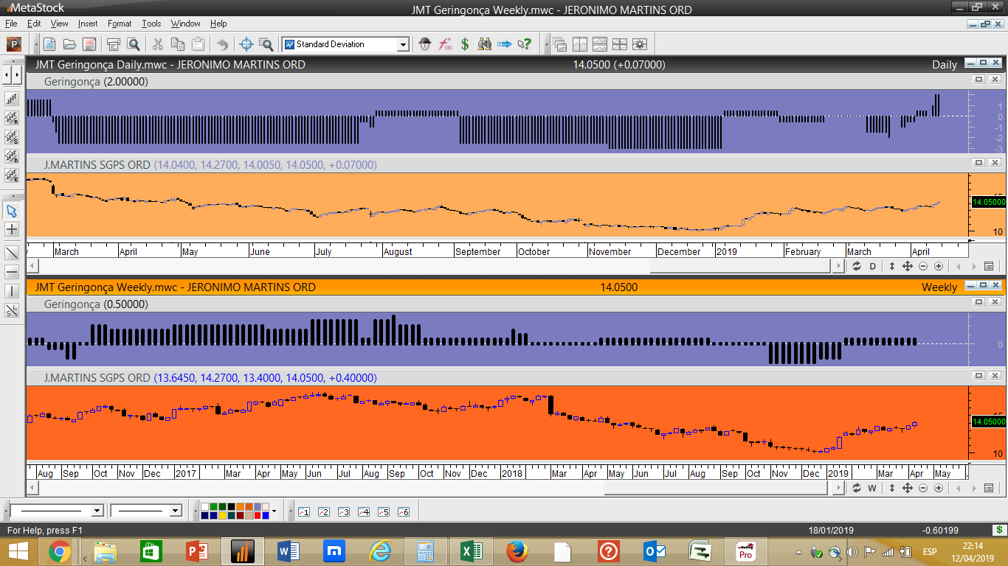Click the W periodicity button on weekly chart
The width and height of the screenshot is (1008, 566).
pos(872,488)
